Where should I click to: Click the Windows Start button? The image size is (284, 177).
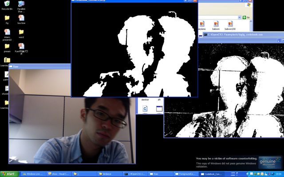tap(9, 174)
